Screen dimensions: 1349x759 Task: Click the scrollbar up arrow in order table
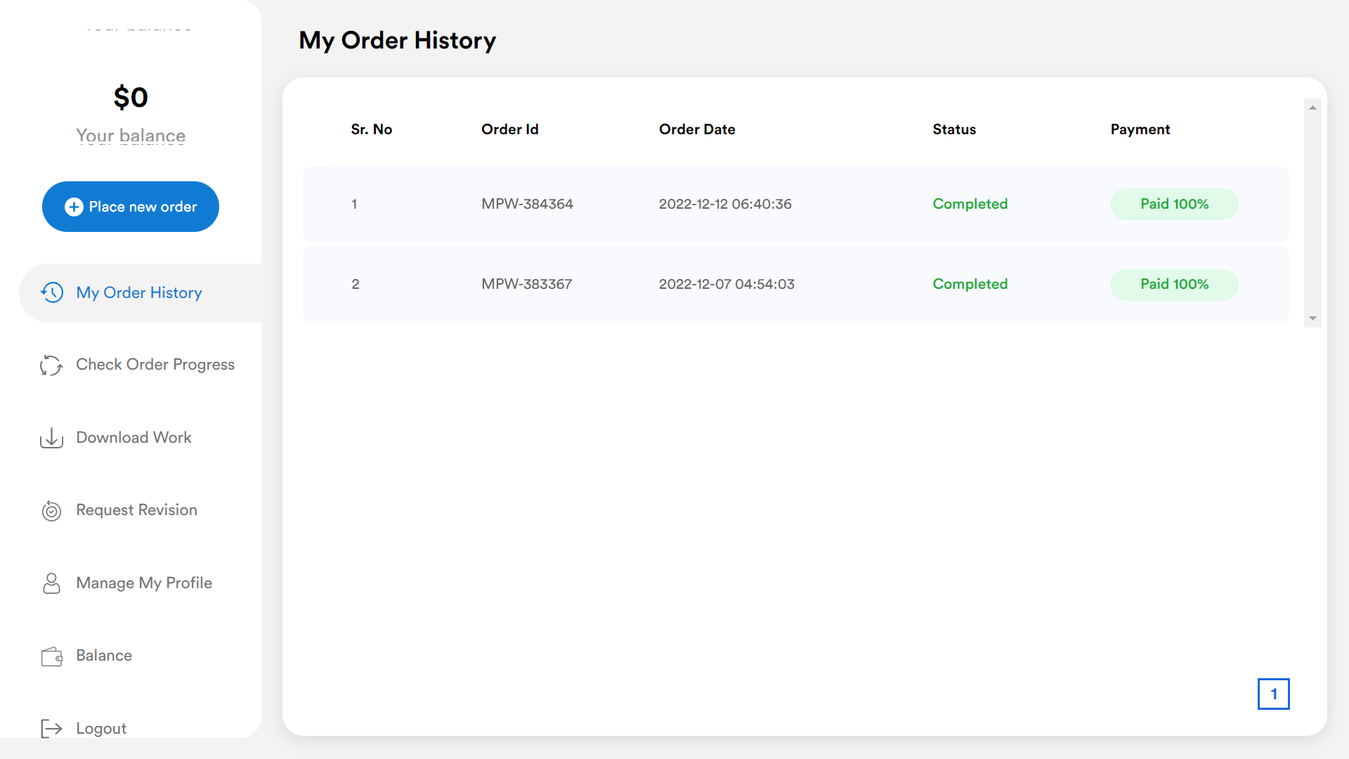(1312, 108)
